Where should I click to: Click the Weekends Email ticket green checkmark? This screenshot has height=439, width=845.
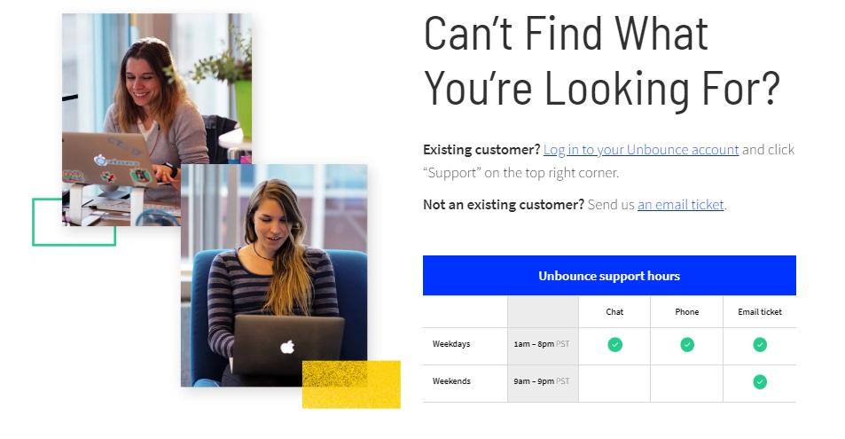[x=759, y=382]
